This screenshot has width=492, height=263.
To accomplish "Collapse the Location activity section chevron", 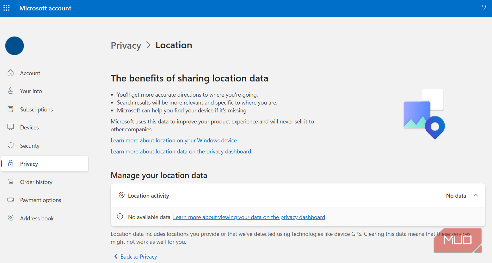I will [x=476, y=195].
